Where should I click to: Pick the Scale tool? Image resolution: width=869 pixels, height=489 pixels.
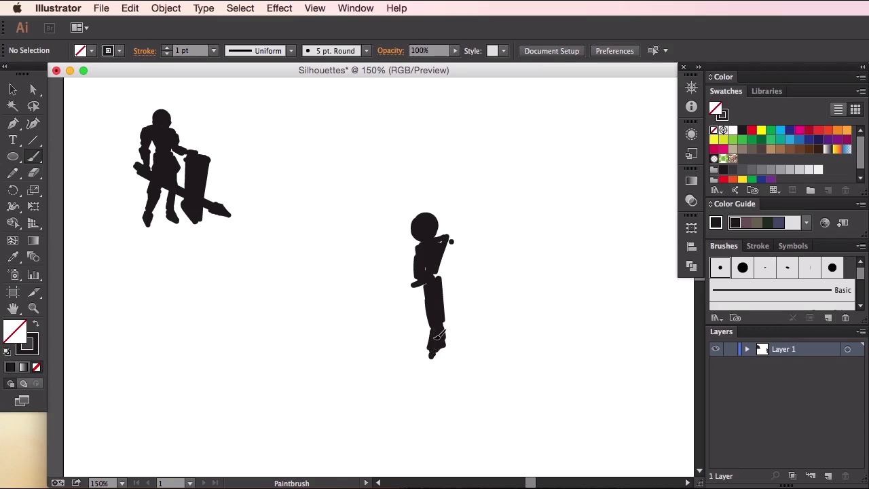[33, 190]
